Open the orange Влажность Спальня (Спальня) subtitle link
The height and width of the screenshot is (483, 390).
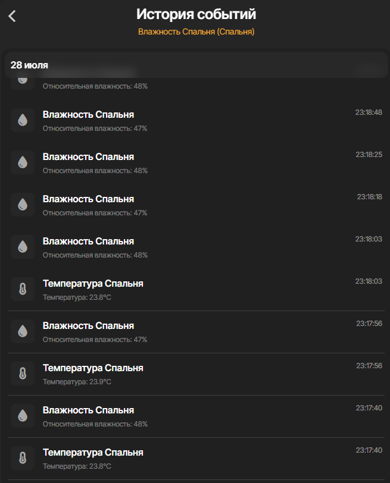[x=196, y=32]
